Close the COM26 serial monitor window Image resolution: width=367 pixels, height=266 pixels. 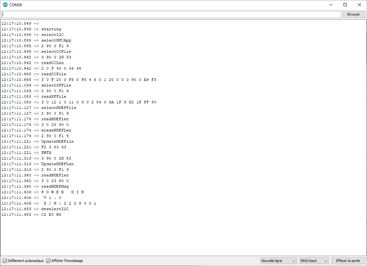point(360,5)
